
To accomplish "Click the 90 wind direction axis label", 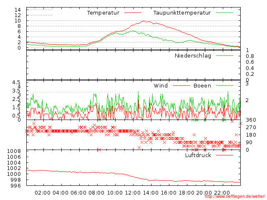I will click(249, 142).
